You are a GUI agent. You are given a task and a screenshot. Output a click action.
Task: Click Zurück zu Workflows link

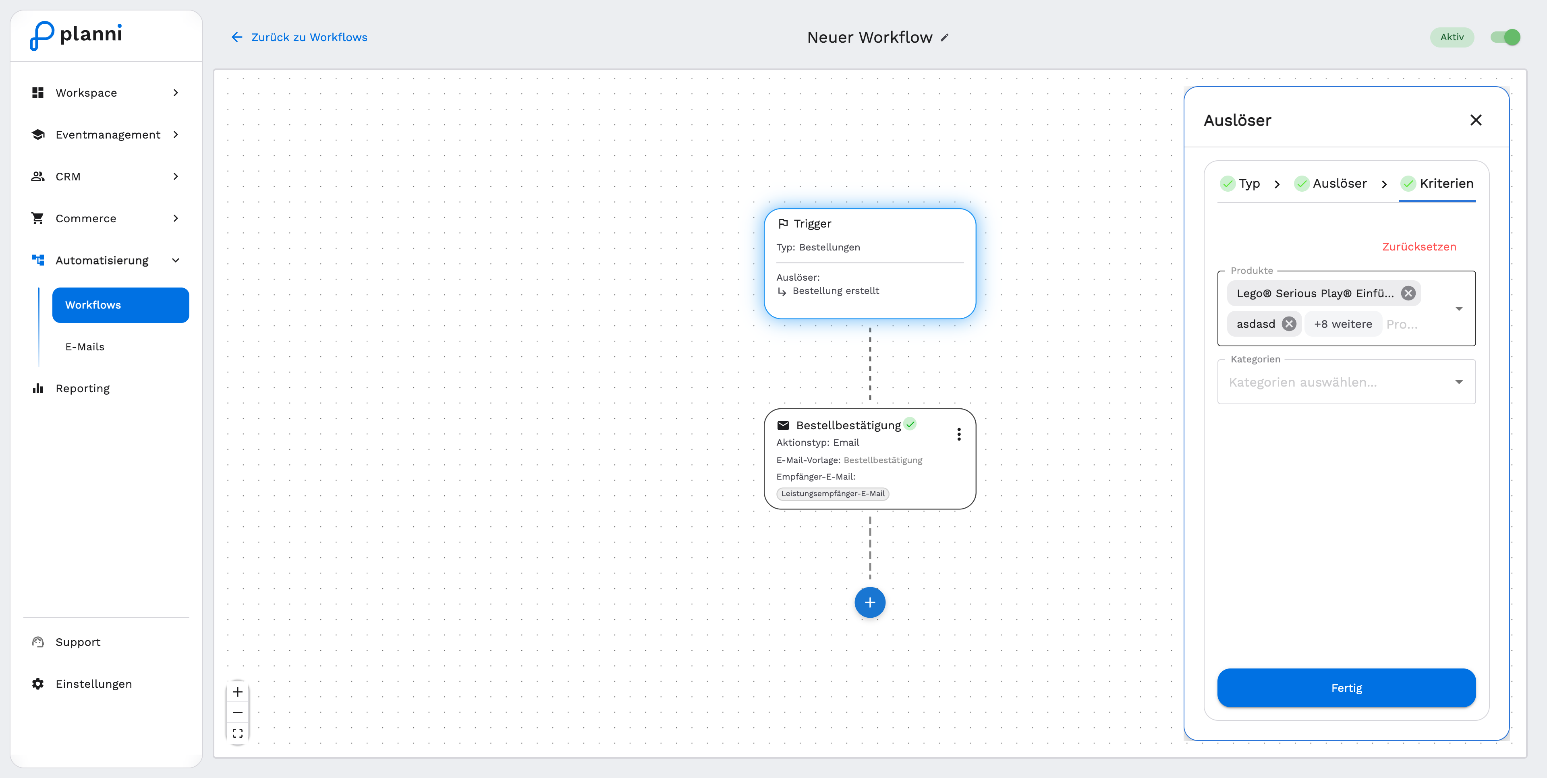click(x=309, y=37)
